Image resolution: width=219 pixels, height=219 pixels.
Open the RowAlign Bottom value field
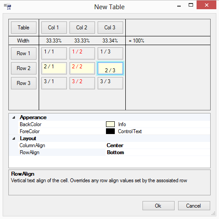point(158,152)
